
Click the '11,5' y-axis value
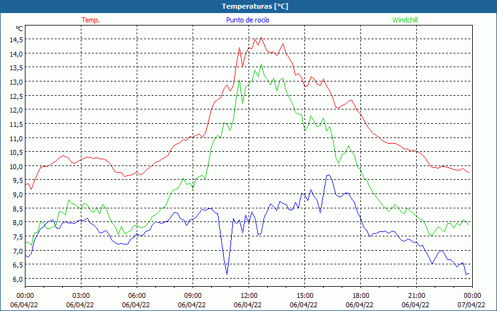point(17,124)
